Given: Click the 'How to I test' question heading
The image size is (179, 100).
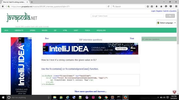Looking at the screenshot, I should tap(69, 60).
